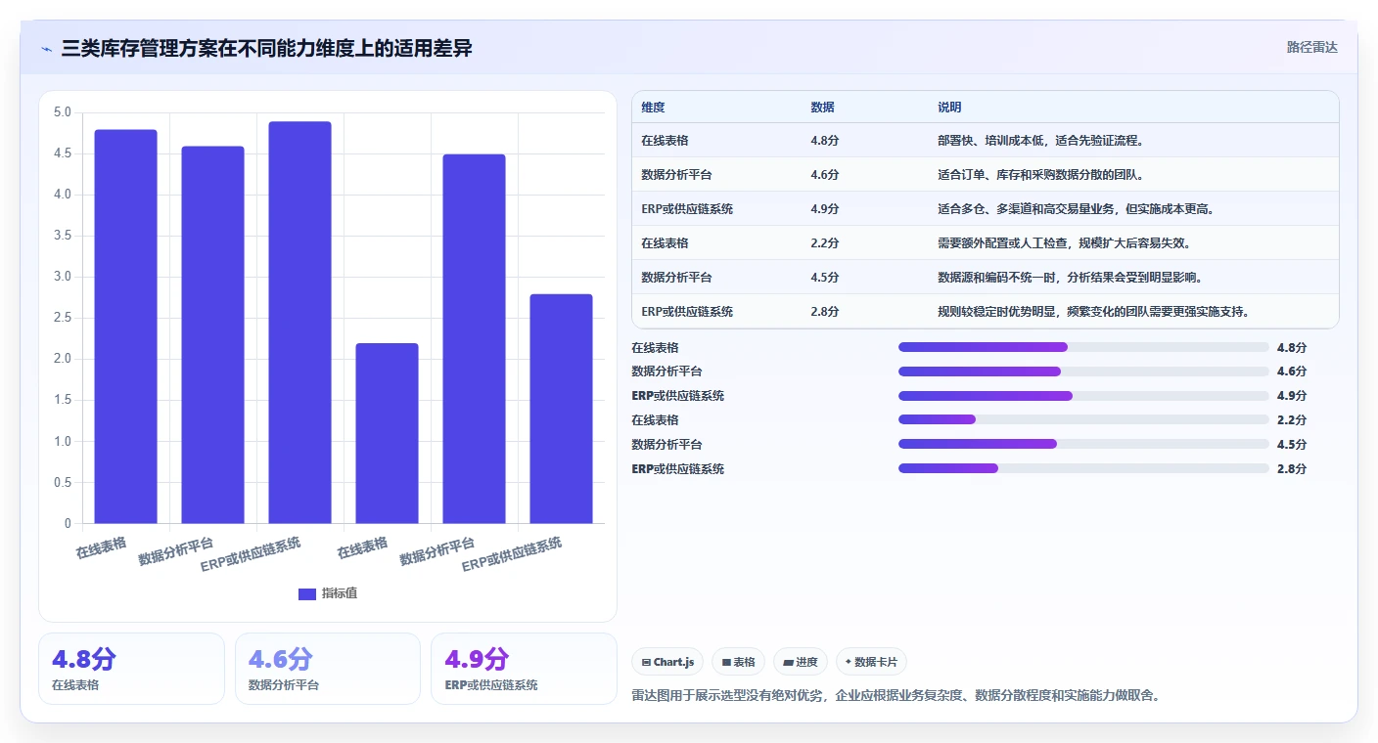Click the 表格 tag chip

click(x=738, y=662)
